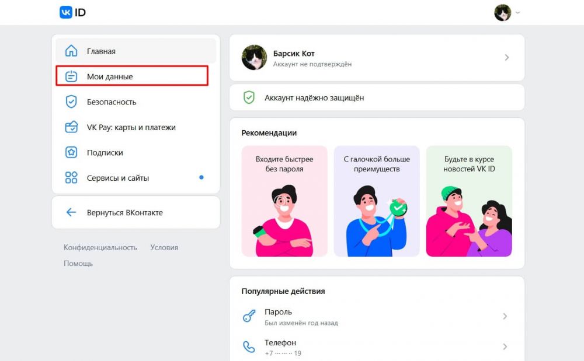Open the Главная menu item
Viewport: 584px width, 361px height.
point(135,51)
